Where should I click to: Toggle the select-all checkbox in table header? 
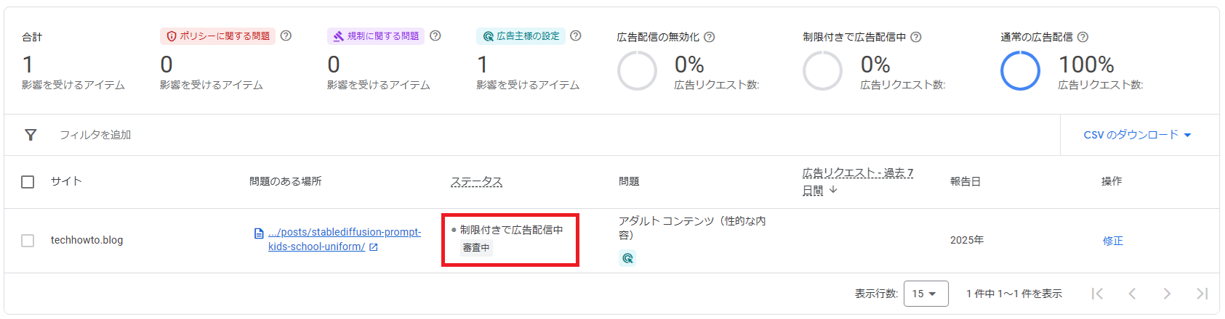click(x=28, y=182)
